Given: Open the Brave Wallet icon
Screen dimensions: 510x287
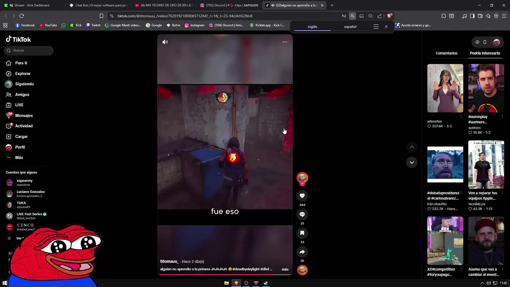Looking at the screenshot, I should (480, 16).
